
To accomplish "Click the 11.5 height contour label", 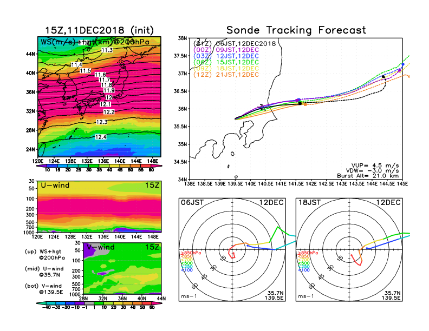I will point(86,71).
